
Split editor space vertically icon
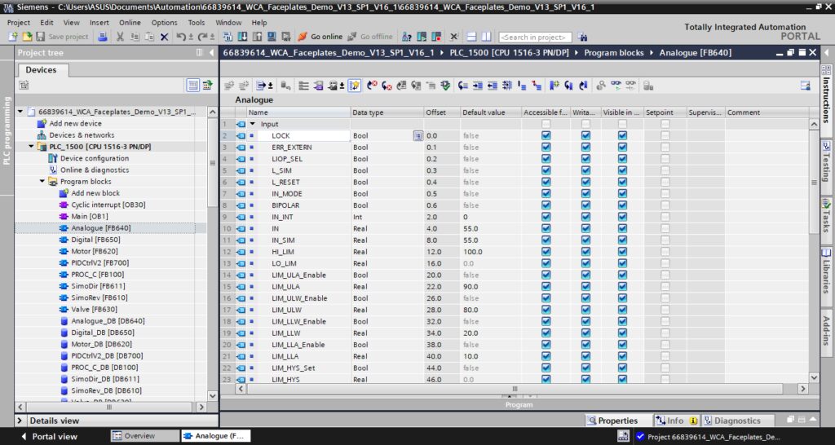tap(486, 37)
